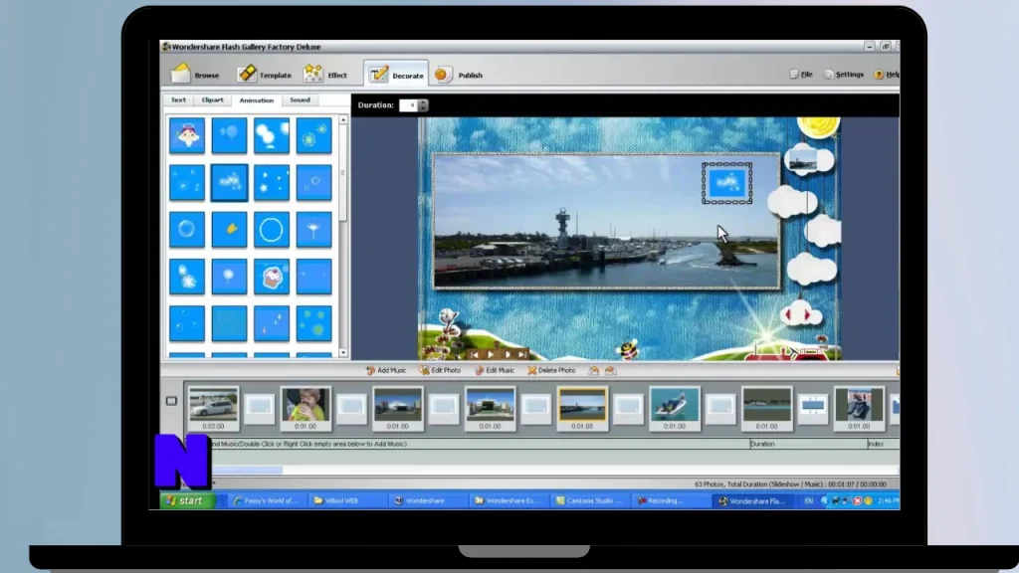Click the preview skip-to-end button
The height and width of the screenshot is (573, 1019).
[x=523, y=355]
